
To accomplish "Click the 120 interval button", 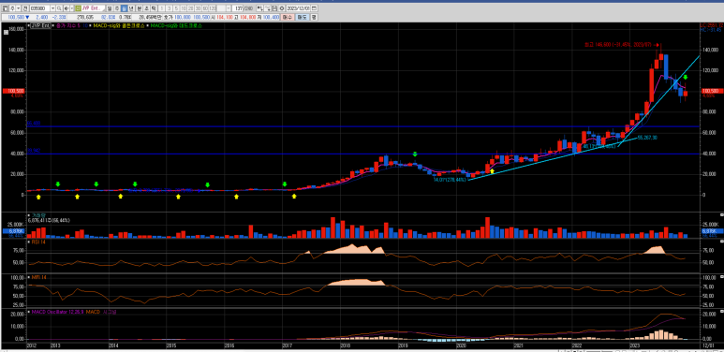I will [x=213, y=8].
